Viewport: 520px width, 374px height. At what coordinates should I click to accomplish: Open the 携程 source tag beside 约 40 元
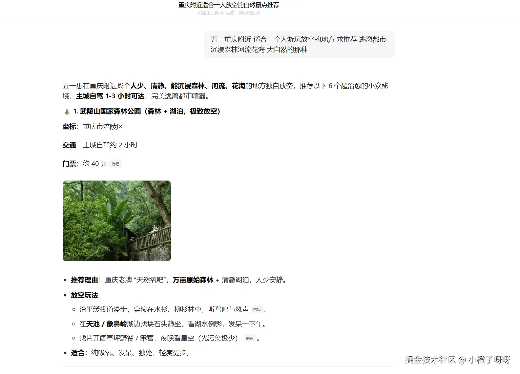pyautogui.click(x=116, y=164)
